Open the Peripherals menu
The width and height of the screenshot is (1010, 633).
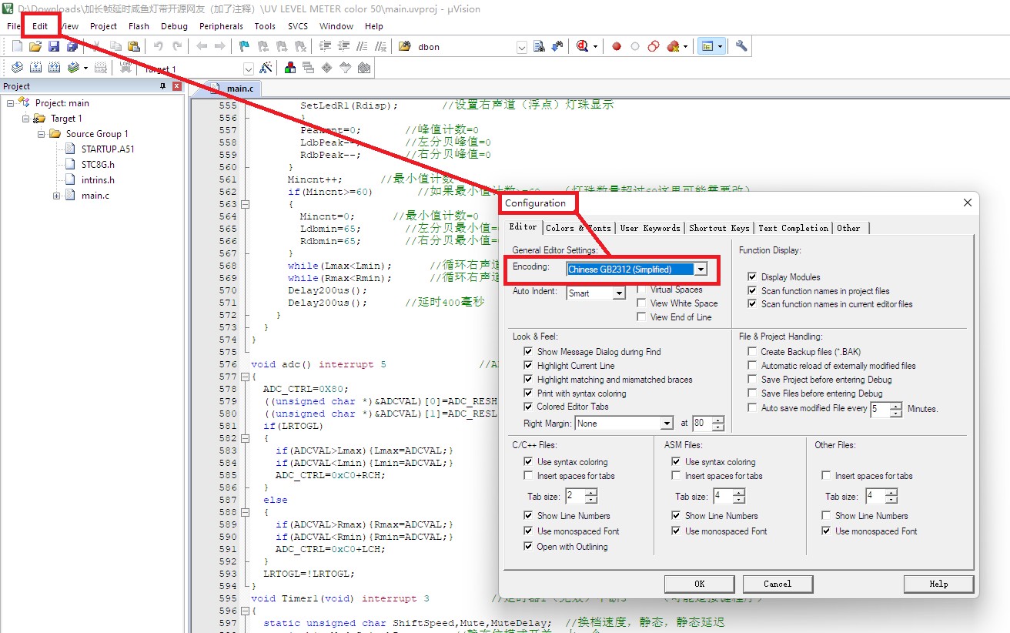point(221,26)
